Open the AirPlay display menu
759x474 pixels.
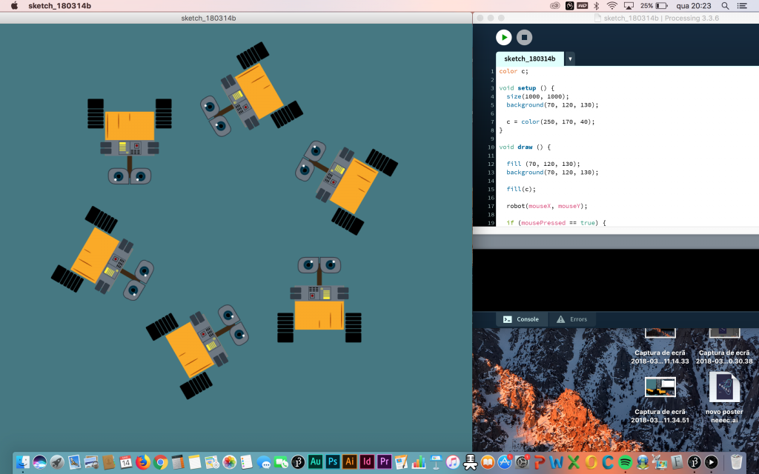(629, 6)
